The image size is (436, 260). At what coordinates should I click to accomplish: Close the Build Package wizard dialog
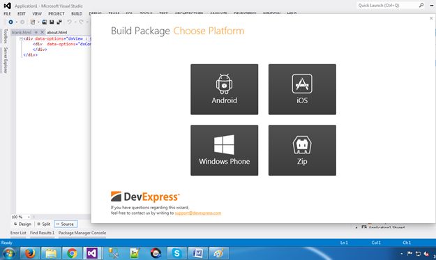[431, 18]
